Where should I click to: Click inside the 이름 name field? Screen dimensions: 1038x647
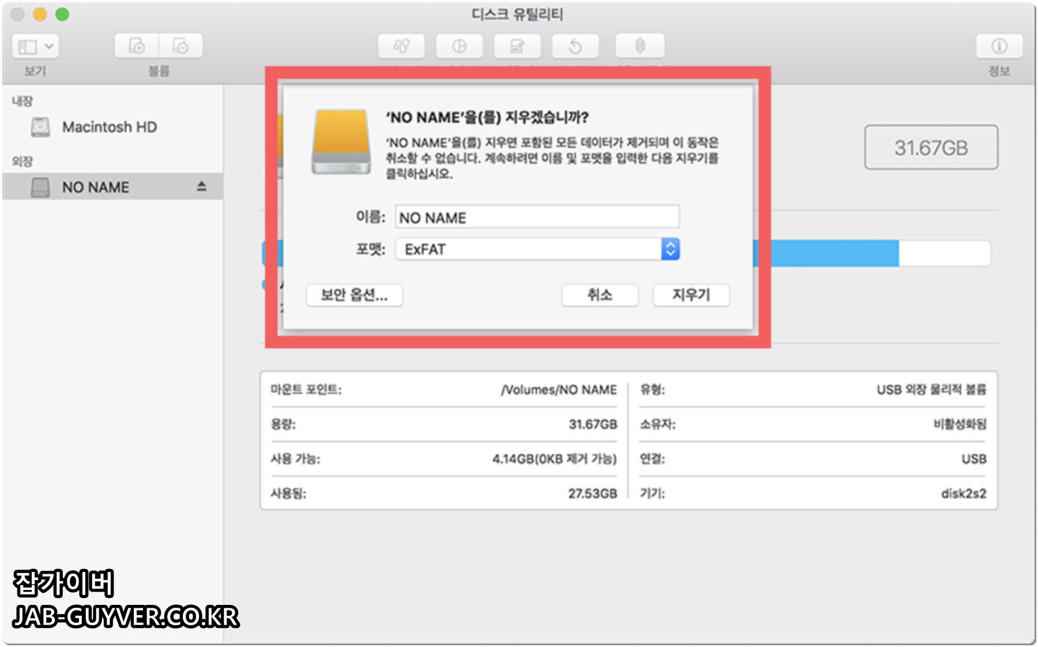point(536,218)
